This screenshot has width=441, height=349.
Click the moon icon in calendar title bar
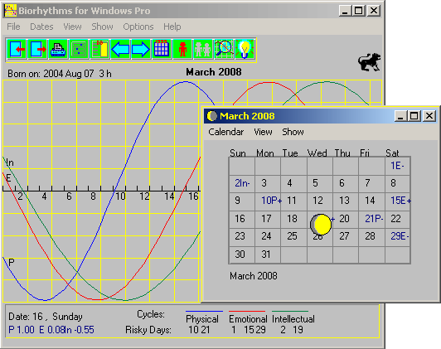click(212, 116)
